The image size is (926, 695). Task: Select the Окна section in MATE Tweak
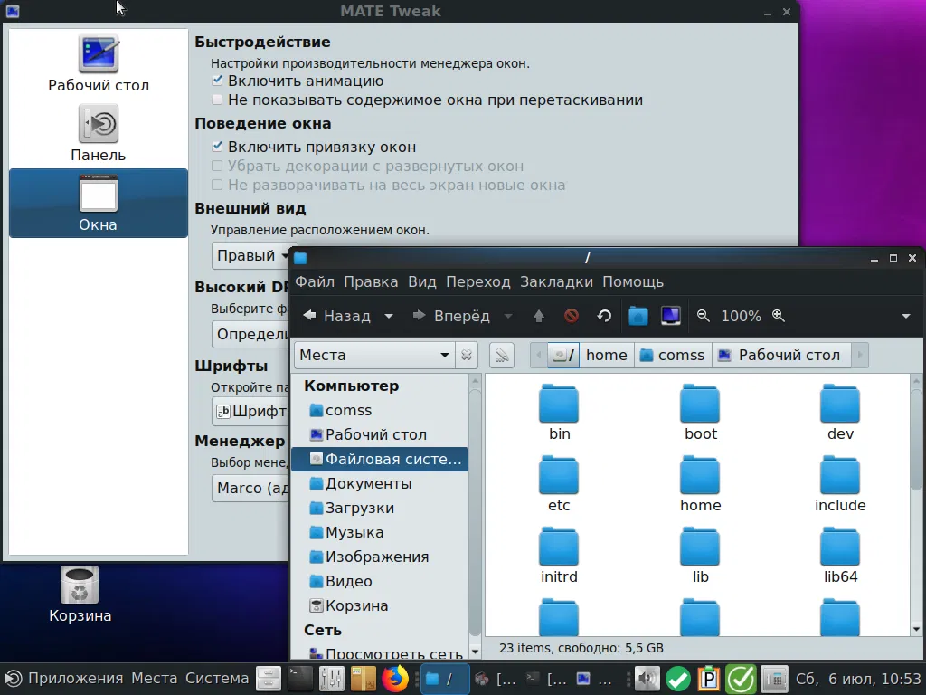99,204
